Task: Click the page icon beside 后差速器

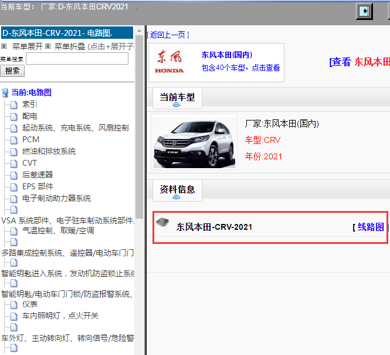Action: point(14,175)
